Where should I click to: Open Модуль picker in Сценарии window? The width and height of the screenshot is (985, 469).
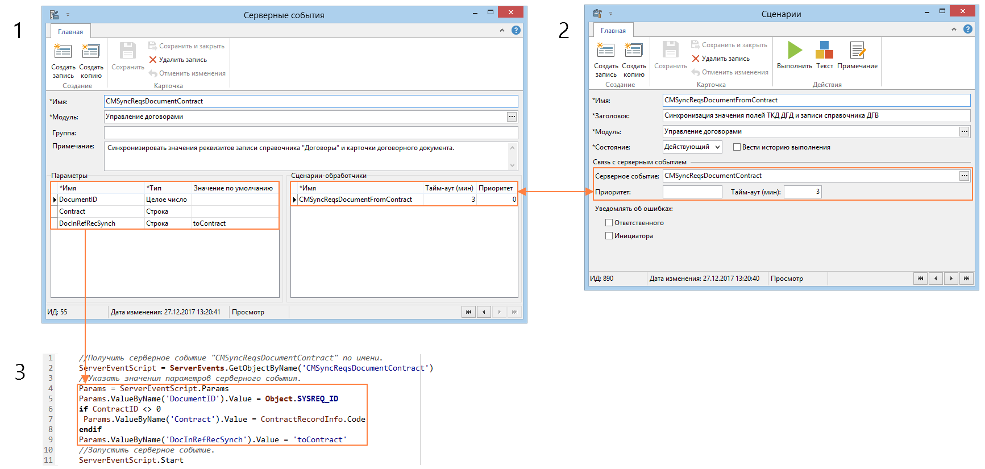pyautogui.click(x=965, y=131)
